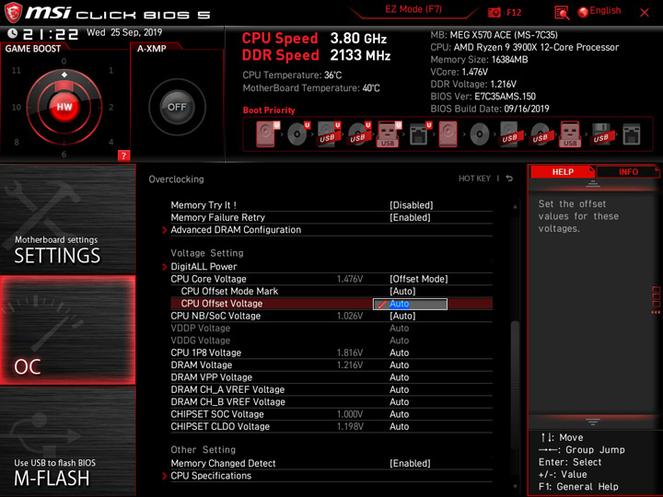Image resolution: width=663 pixels, height=497 pixels.
Task: Go back using the arrow beside HOT KEY
Action: pyautogui.click(x=509, y=179)
